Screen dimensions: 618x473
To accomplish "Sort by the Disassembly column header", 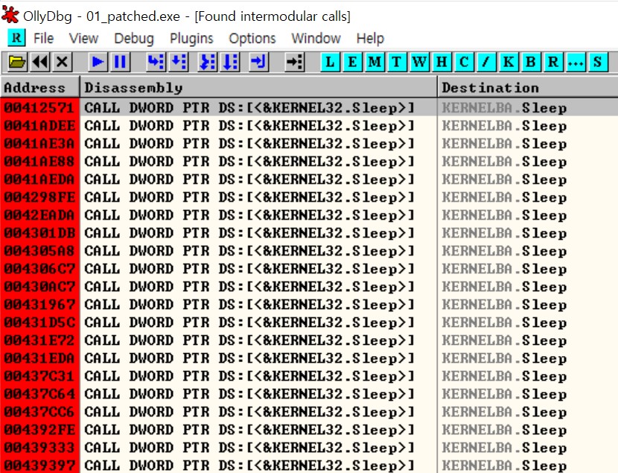I will 258,87.
